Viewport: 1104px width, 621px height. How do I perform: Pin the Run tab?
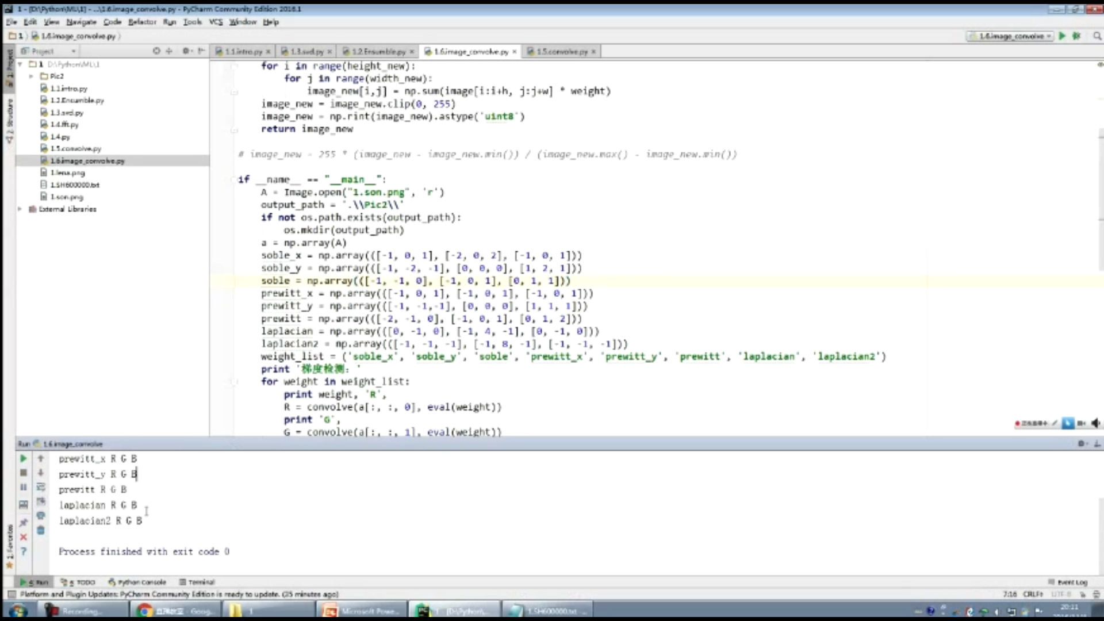click(x=23, y=522)
